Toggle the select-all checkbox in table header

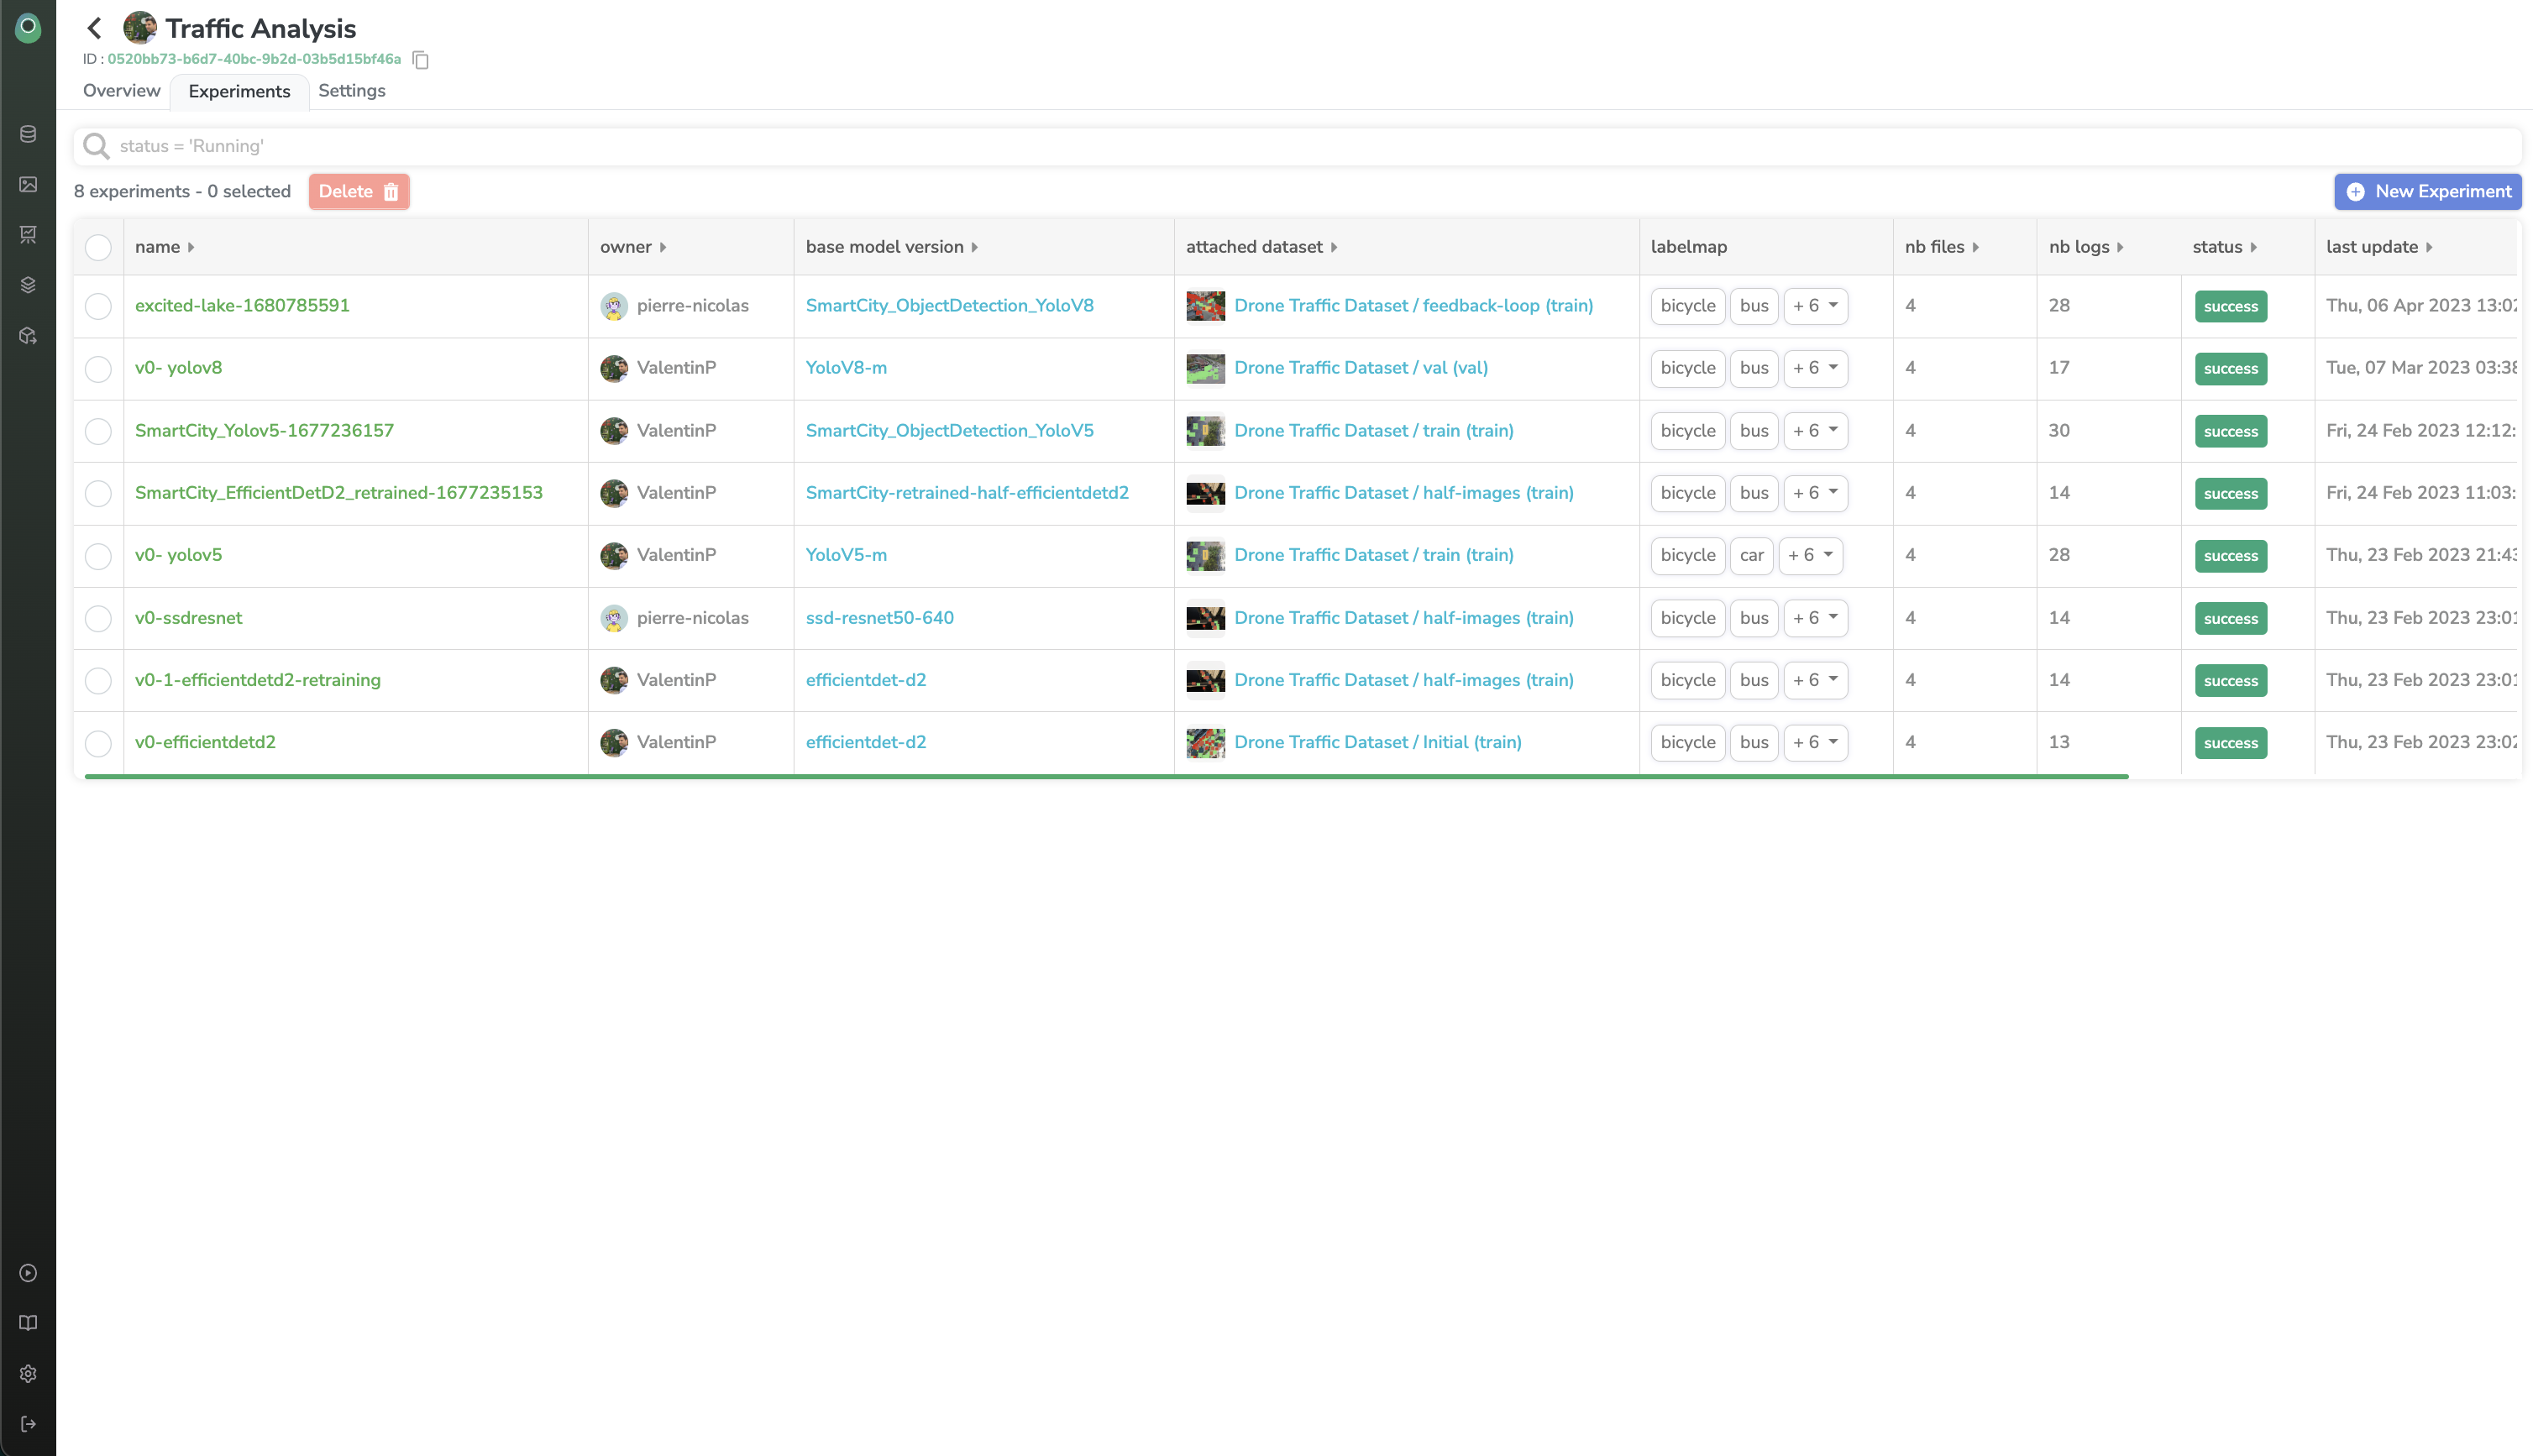click(98, 247)
